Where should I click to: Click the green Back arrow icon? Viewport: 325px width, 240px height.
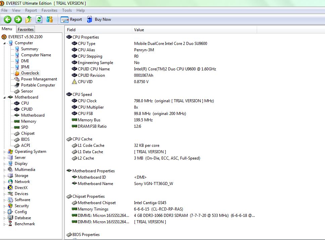tap(8, 19)
